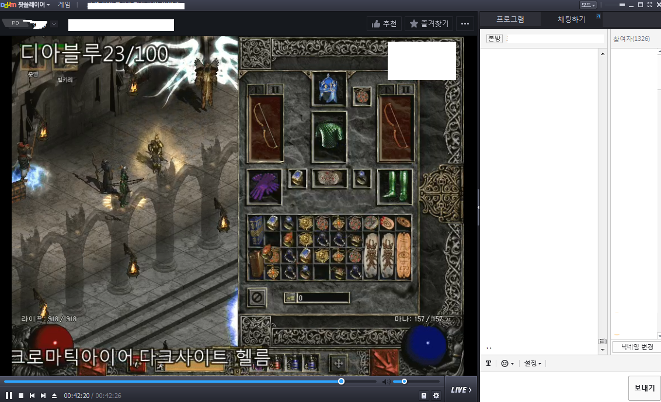Open the 모드 mode dropdown
The image size is (661, 402).
pos(588,5)
